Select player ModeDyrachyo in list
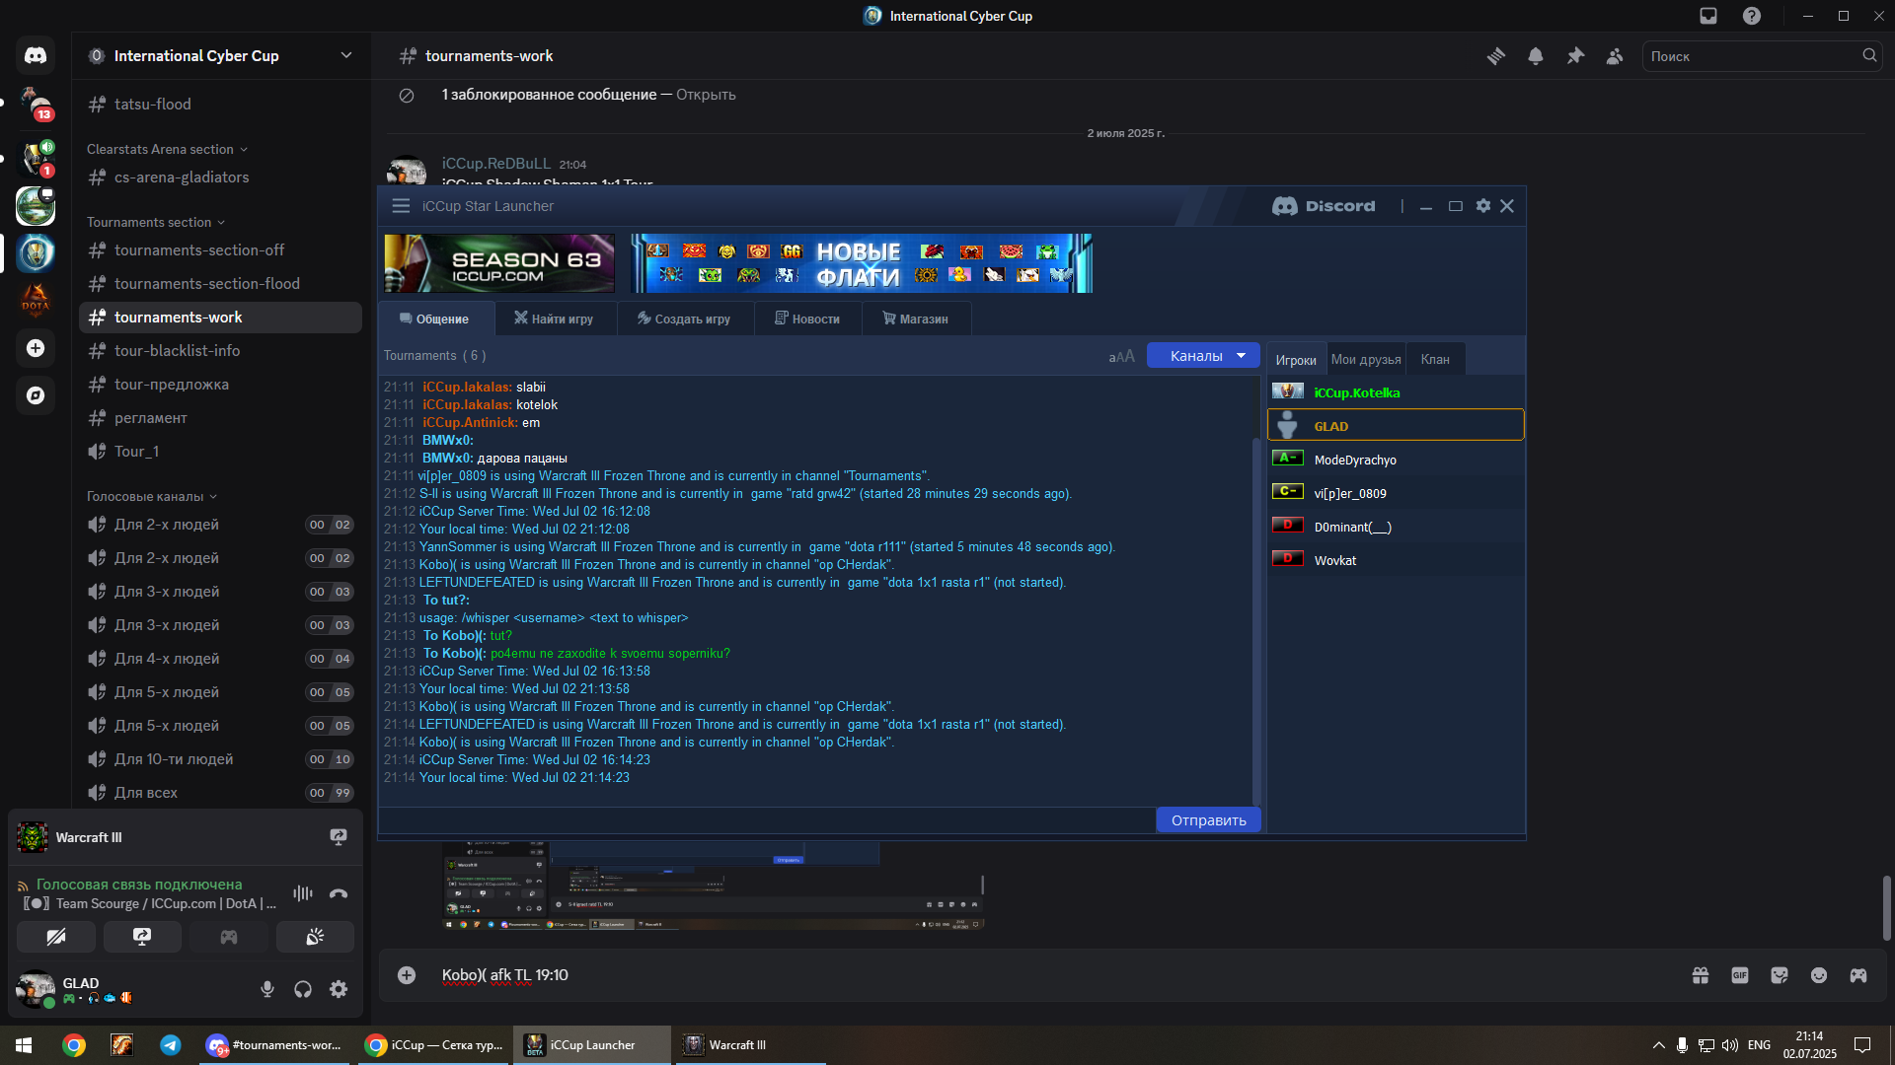The image size is (1895, 1065). point(1396,460)
